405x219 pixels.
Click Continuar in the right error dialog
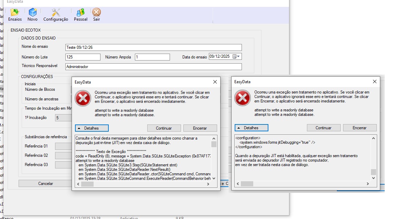(x=323, y=128)
